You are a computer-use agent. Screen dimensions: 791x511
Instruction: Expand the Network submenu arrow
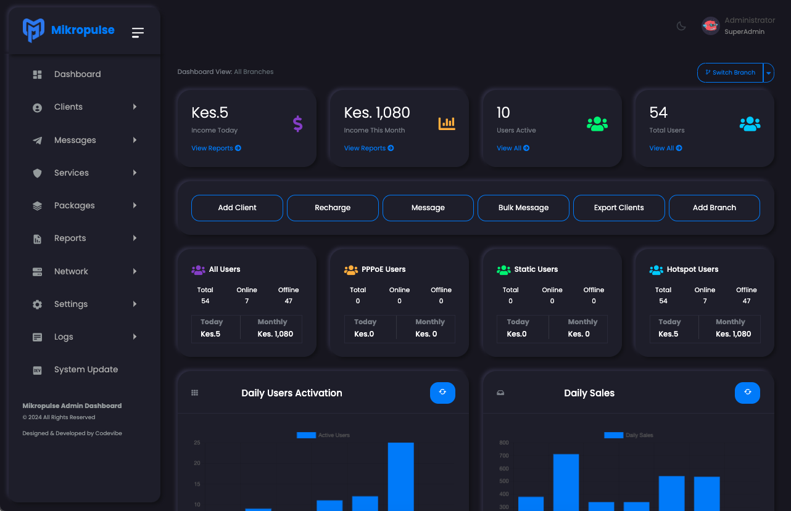[135, 271]
